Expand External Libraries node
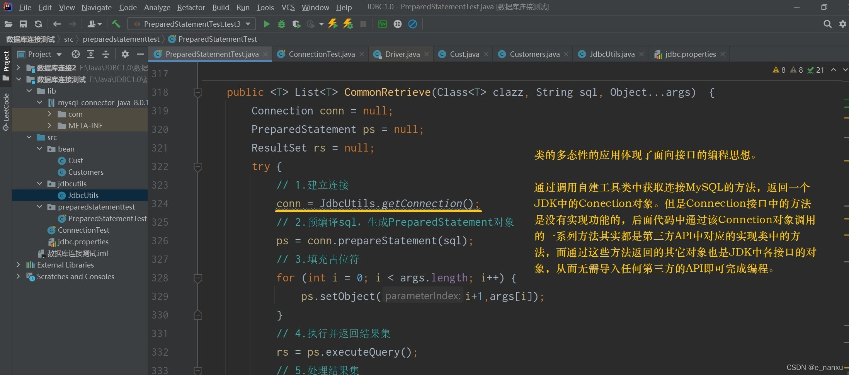Screen dimensions: 849x375 coord(18,265)
